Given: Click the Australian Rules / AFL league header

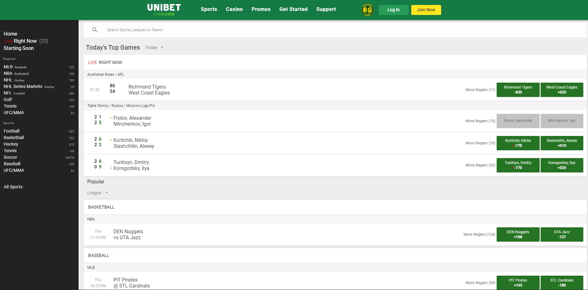Looking at the screenshot, I should [106, 75].
